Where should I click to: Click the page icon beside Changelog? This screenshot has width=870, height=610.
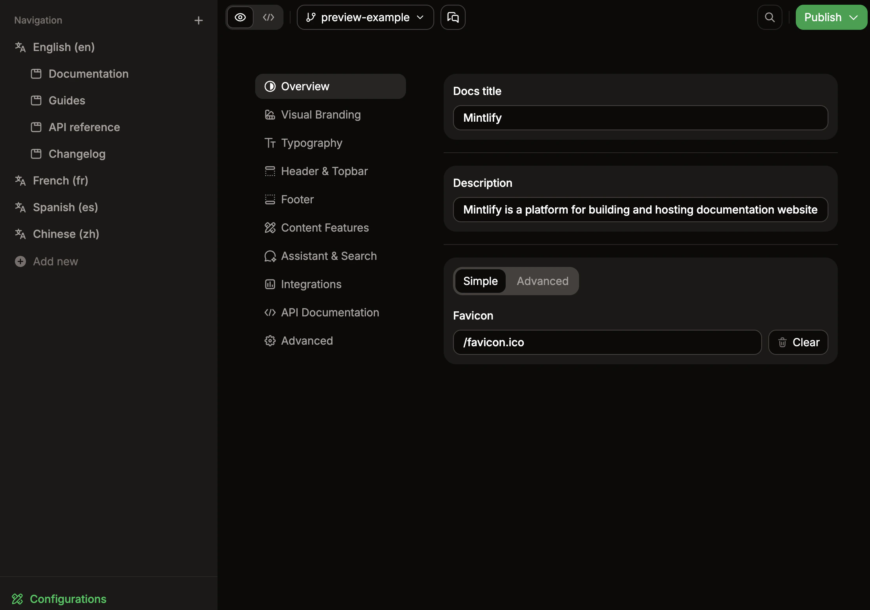click(36, 154)
